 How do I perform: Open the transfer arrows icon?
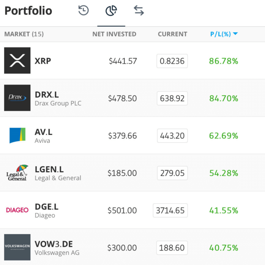click(x=139, y=10)
